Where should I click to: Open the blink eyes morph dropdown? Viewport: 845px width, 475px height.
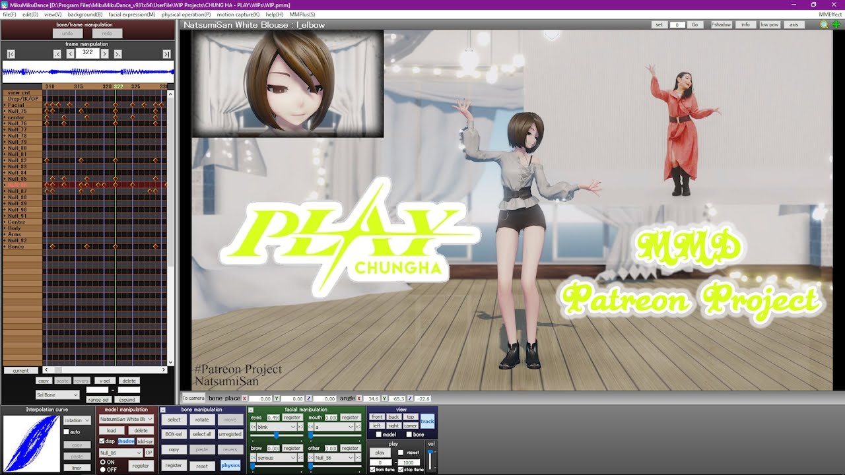[277, 427]
